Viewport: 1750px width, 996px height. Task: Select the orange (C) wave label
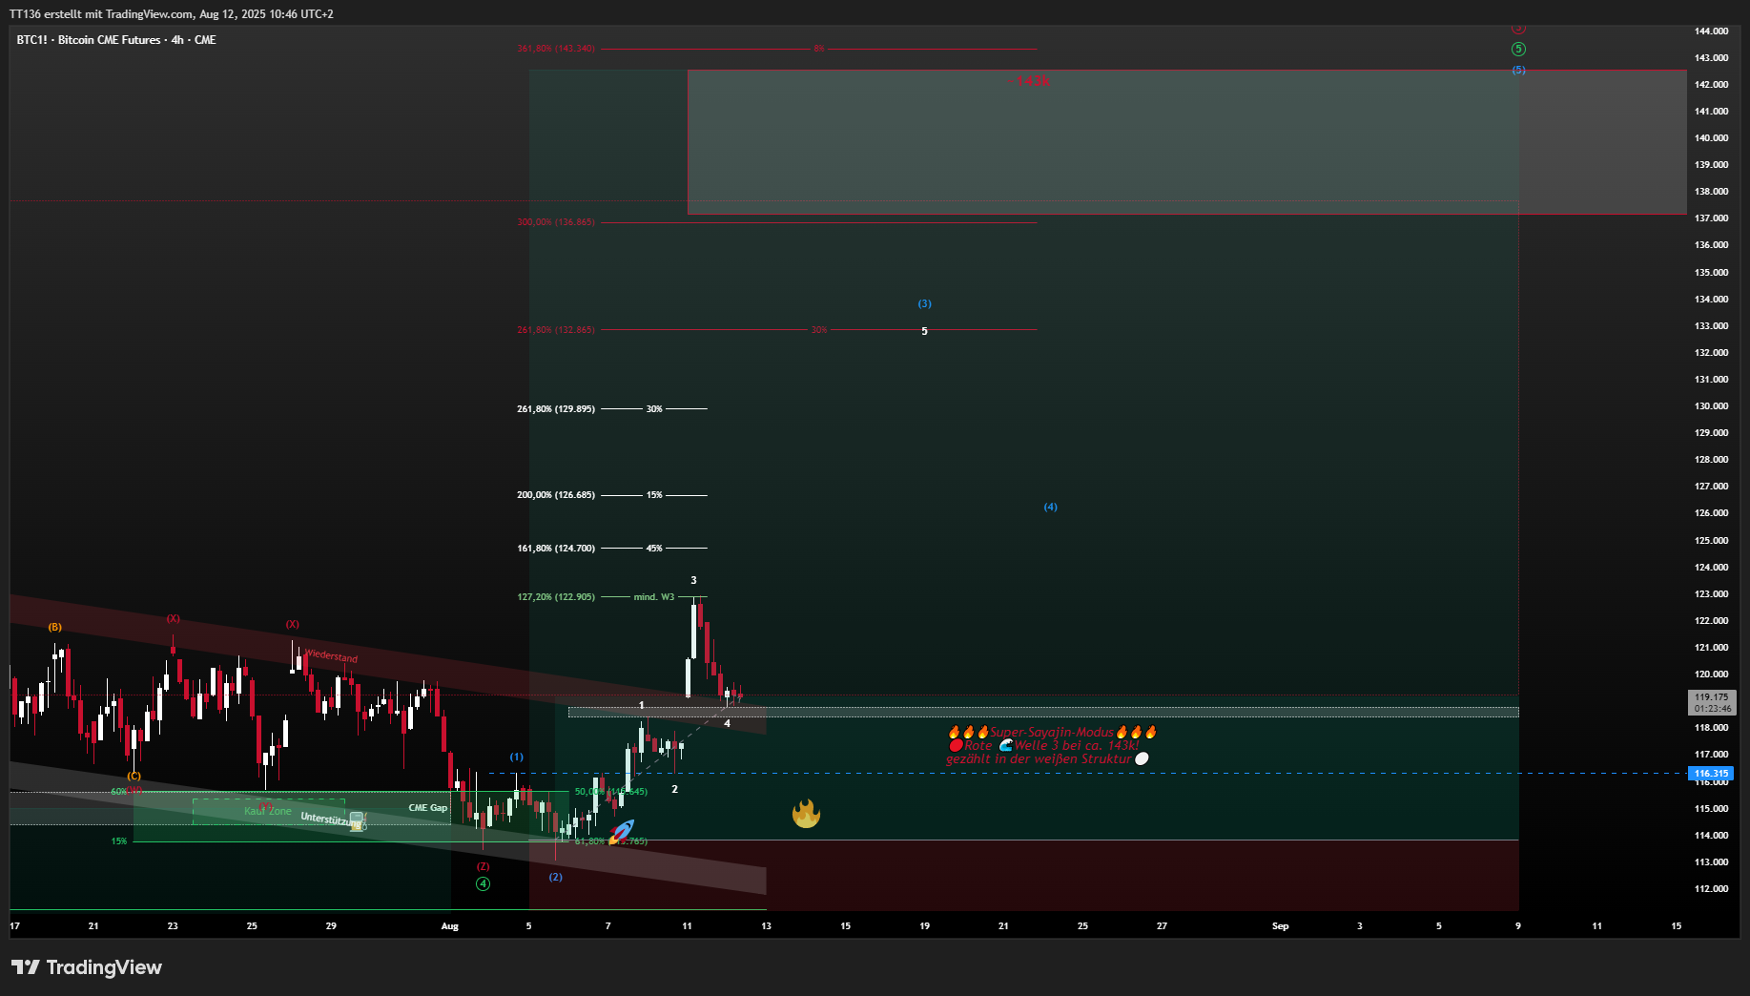pyautogui.click(x=134, y=776)
